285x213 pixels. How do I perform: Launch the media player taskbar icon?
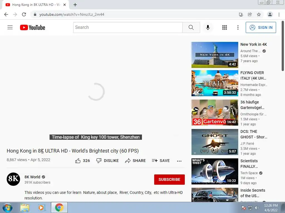[42, 208]
